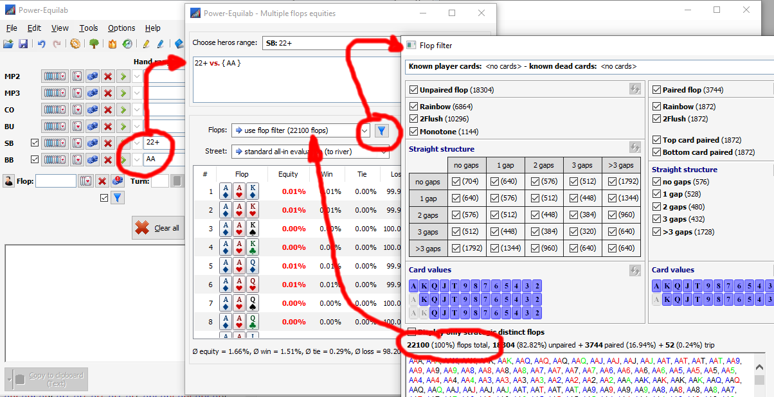This screenshot has height=397, width=774.
Task: Click the save floppy disk toolbar icon
Action: (23, 44)
